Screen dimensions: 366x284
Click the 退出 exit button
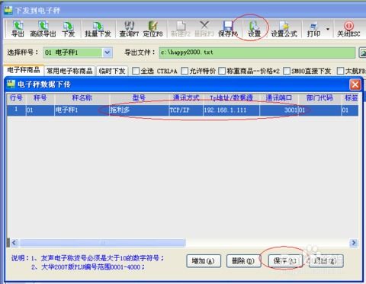(x=326, y=261)
